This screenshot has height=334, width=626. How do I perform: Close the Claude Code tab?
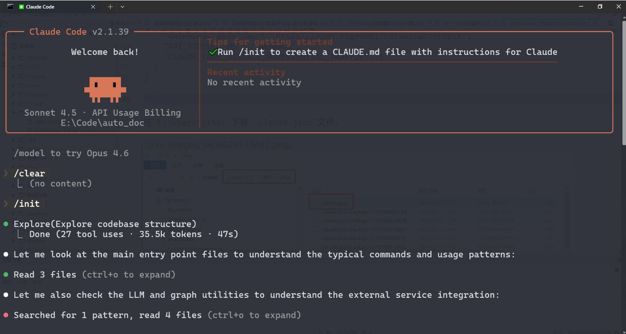click(93, 7)
